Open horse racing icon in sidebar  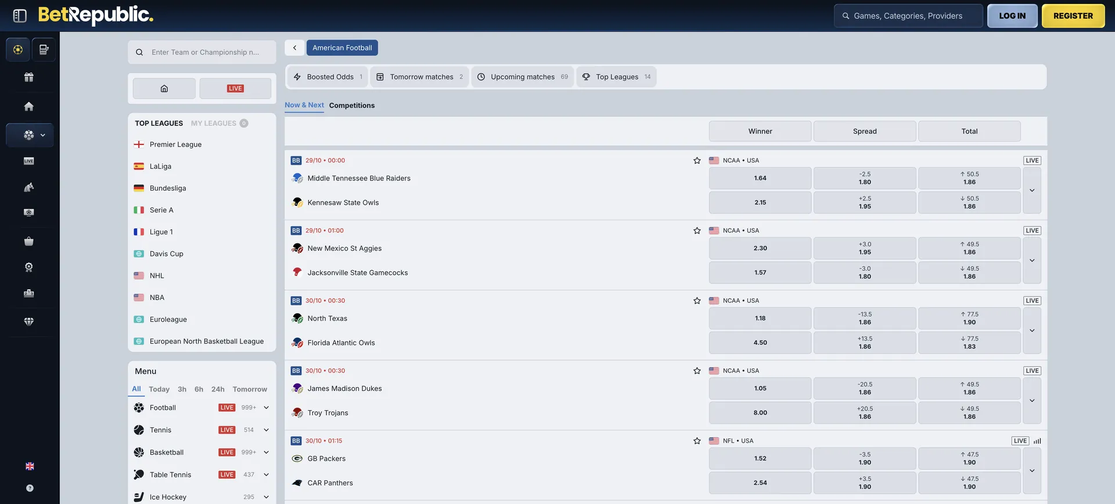point(29,187)
